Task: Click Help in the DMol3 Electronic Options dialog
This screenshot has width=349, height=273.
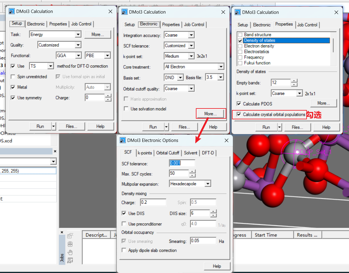Action: (x=217, y=266)
